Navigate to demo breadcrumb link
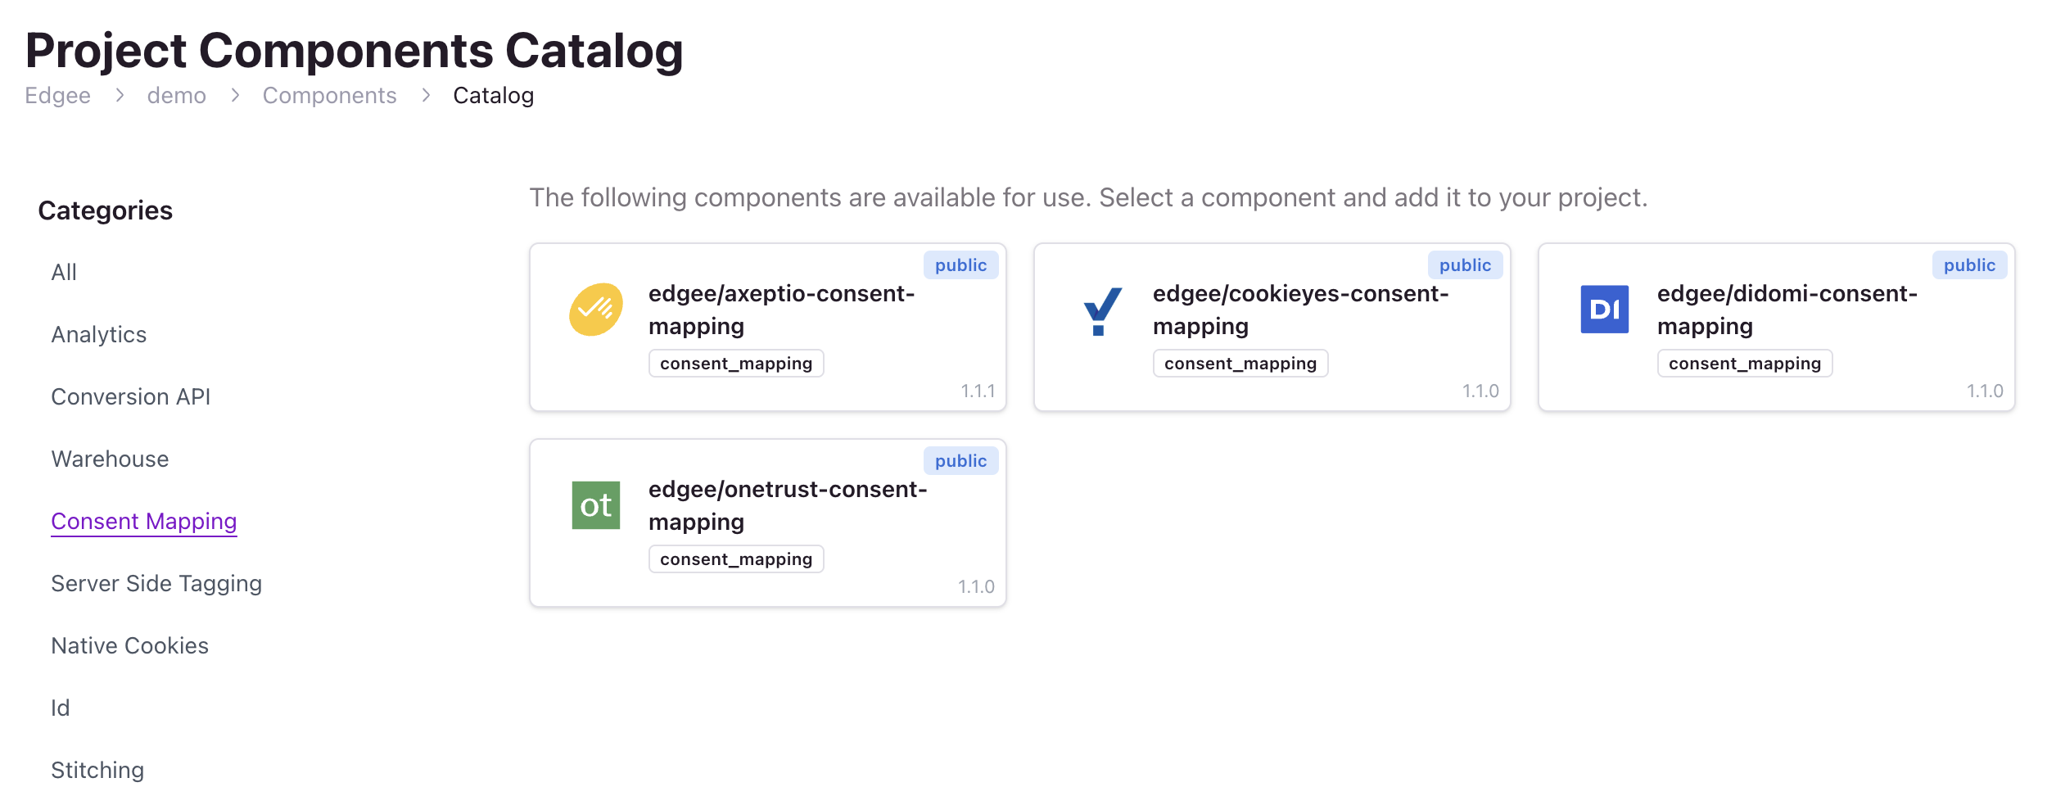Image resolution: width=2047 pixels, height=796 pixels. click(x=176, y=96)
